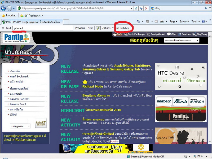Image resolution: width=212 pixels, height=159 pixels.
Task: Select the PANTIP.COM browser tab
Action: (32, 22)
